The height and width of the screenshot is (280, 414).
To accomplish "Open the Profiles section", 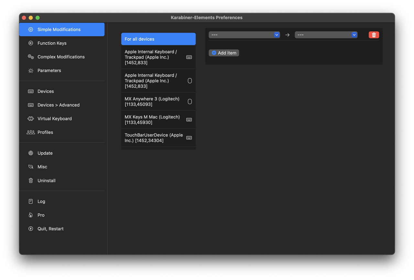I will (x=62, y=132).
